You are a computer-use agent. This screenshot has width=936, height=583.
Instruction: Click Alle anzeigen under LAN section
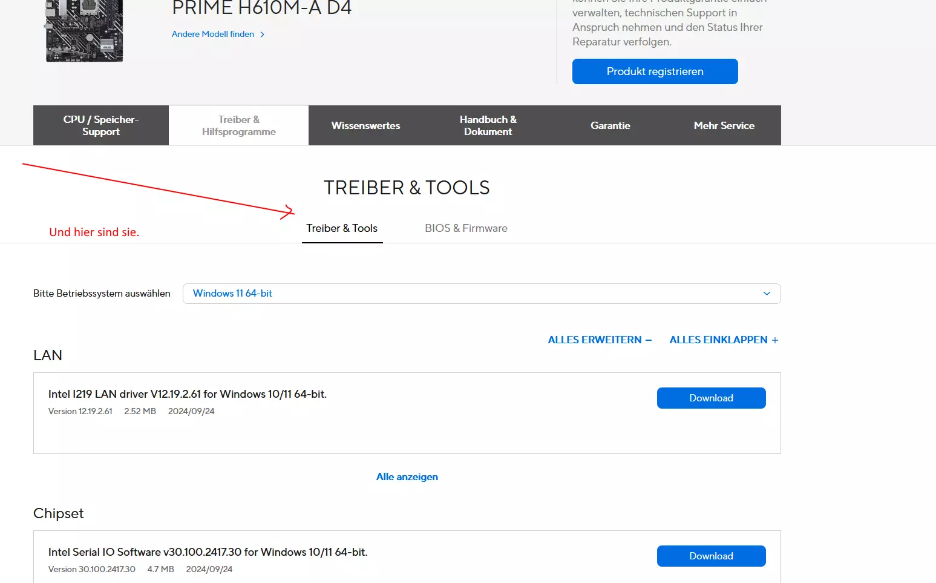(x=407, y=476)
